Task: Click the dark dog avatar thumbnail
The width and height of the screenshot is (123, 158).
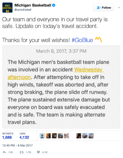Action: tap(79, 136)
